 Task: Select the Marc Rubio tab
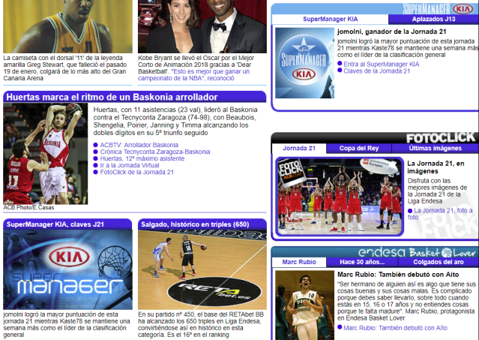(299, 262)
